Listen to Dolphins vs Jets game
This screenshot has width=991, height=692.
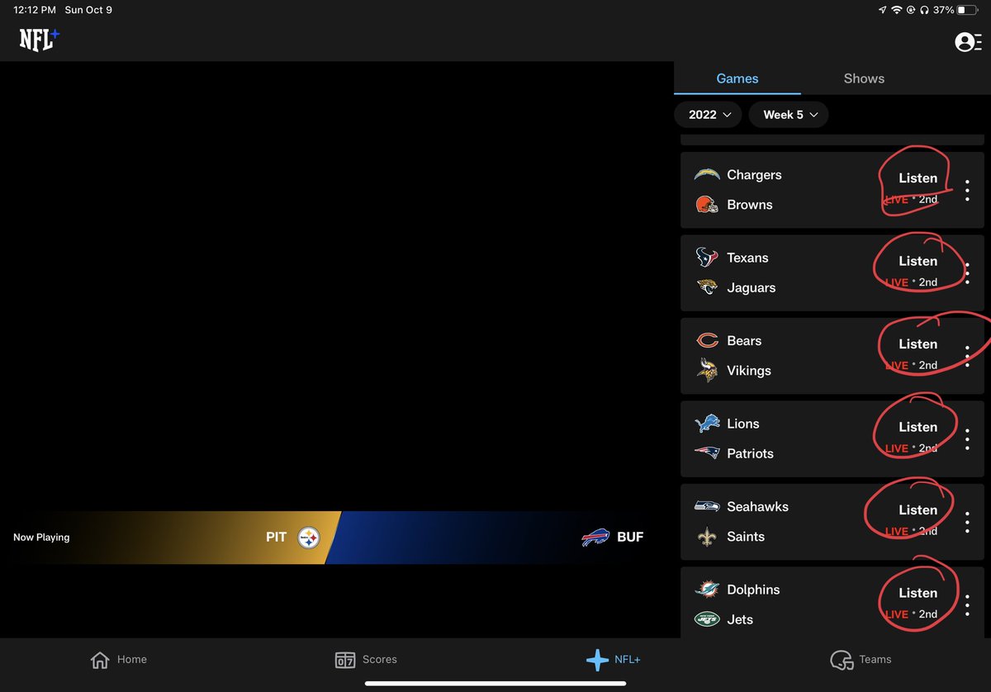click(x=918, y=593)
